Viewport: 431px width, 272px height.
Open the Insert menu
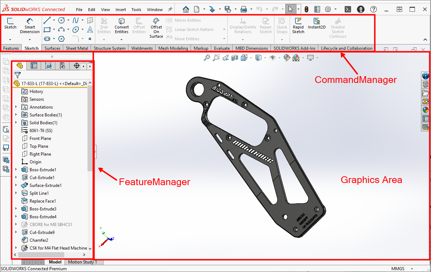[121, 10]
